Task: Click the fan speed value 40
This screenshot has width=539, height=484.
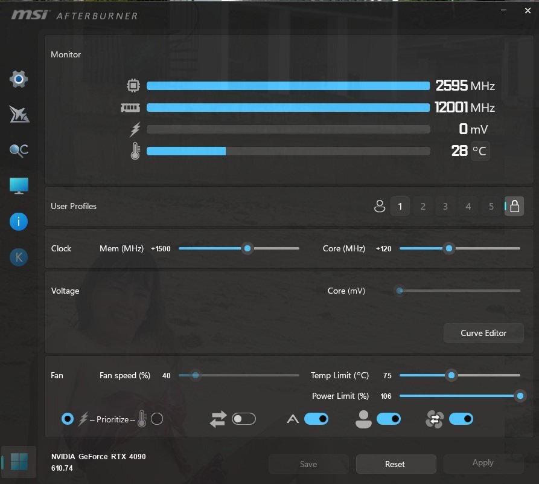Action: coord(167,376)
